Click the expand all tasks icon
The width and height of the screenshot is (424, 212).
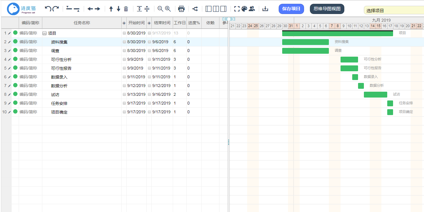pyautogui.click(x=139, y=9)
